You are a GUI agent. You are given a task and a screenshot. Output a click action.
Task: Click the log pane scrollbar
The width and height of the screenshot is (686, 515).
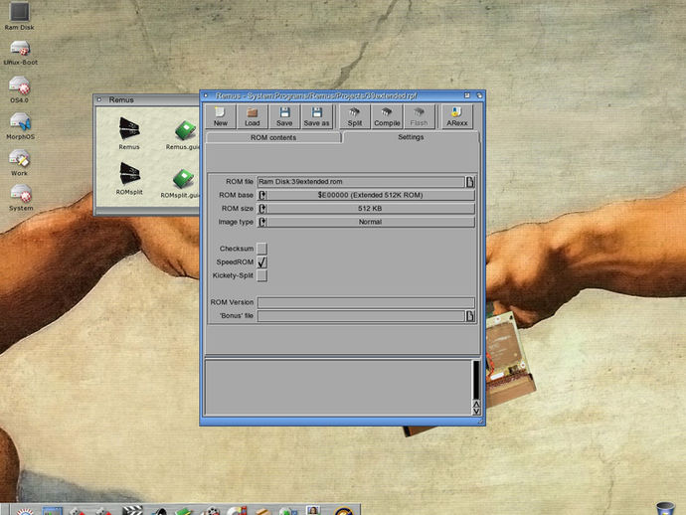coord(476,380)
